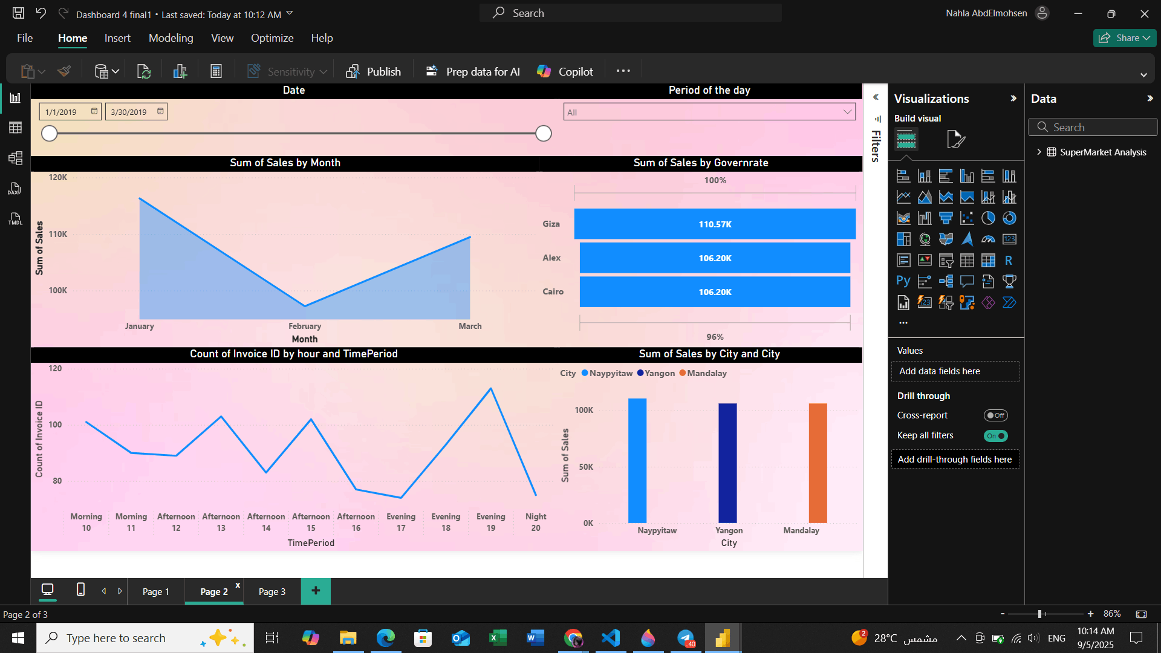Switch to Page 3 tab

pyautogui.click(x=271, y=591)
